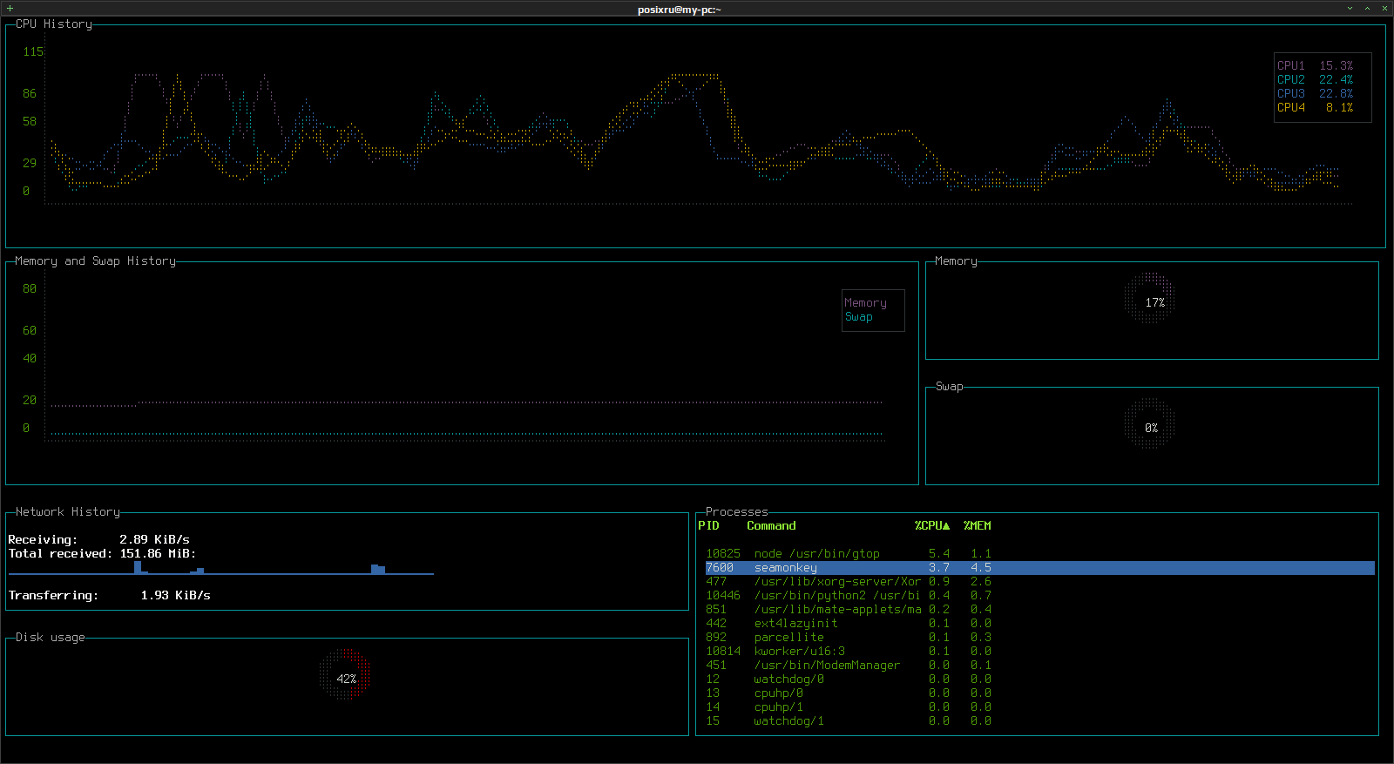
Task: Select the watchdog/0 process row
Action: point(1040,679)
